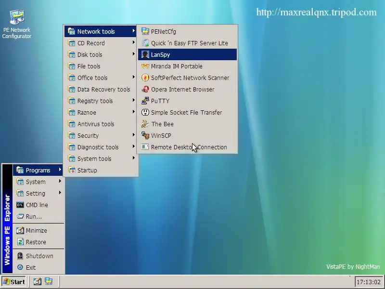Click the Miranda IM Portable icon
This screenshot has width=385, height=289.
click(145, 66)
